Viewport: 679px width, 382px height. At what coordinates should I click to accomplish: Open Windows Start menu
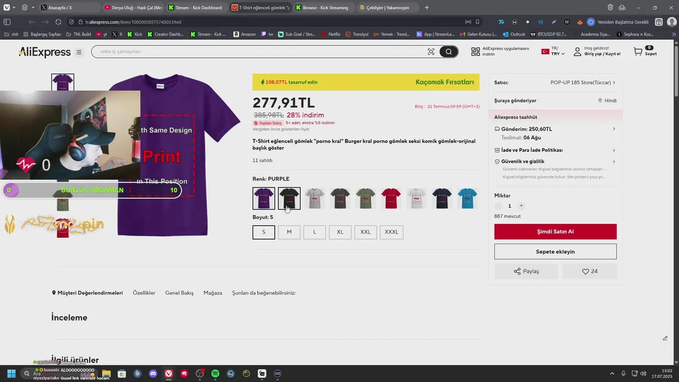11,374
